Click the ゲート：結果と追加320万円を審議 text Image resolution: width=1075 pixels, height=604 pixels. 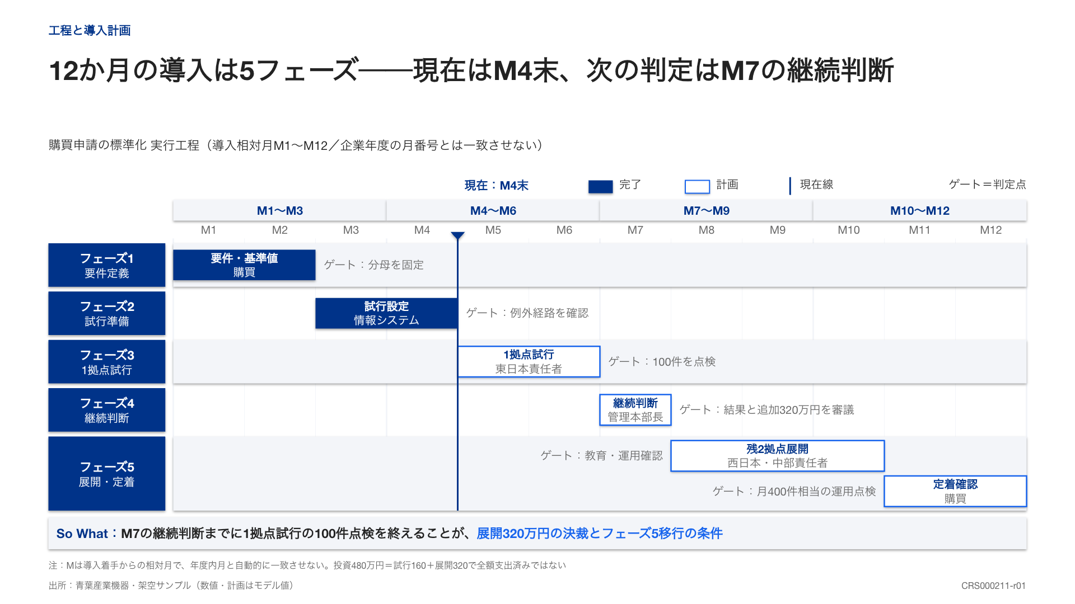coord(766,410)
